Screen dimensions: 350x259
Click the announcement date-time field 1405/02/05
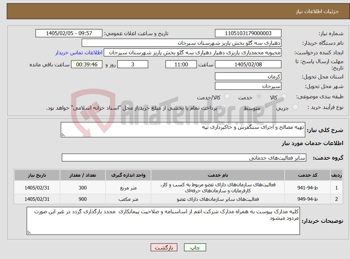tap(69, 33)
